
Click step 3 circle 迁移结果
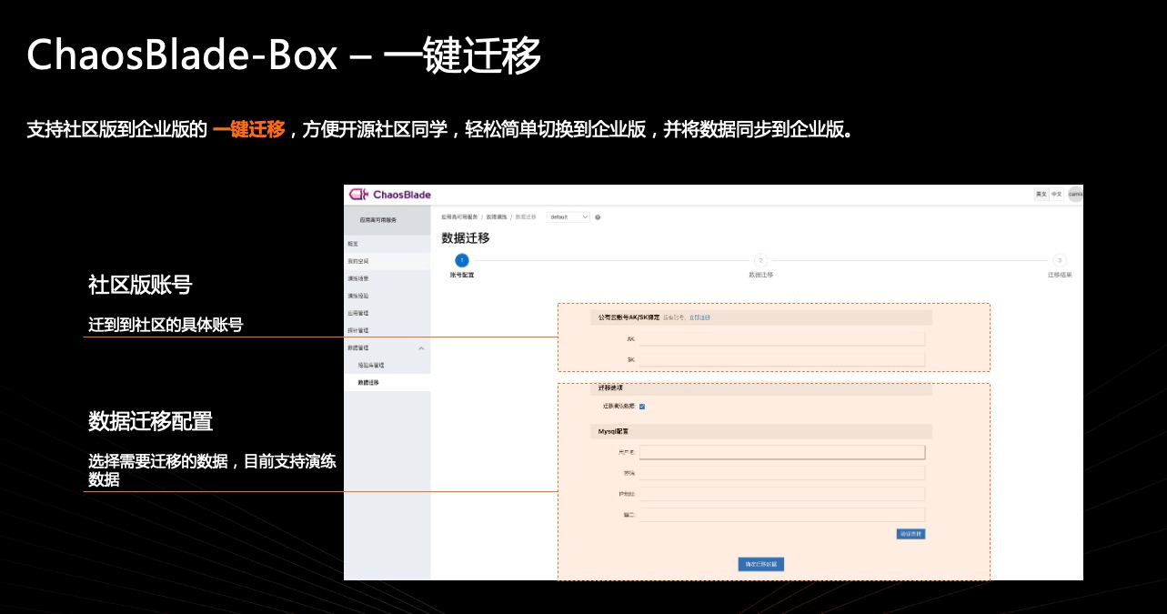[x=1060, y=260]
